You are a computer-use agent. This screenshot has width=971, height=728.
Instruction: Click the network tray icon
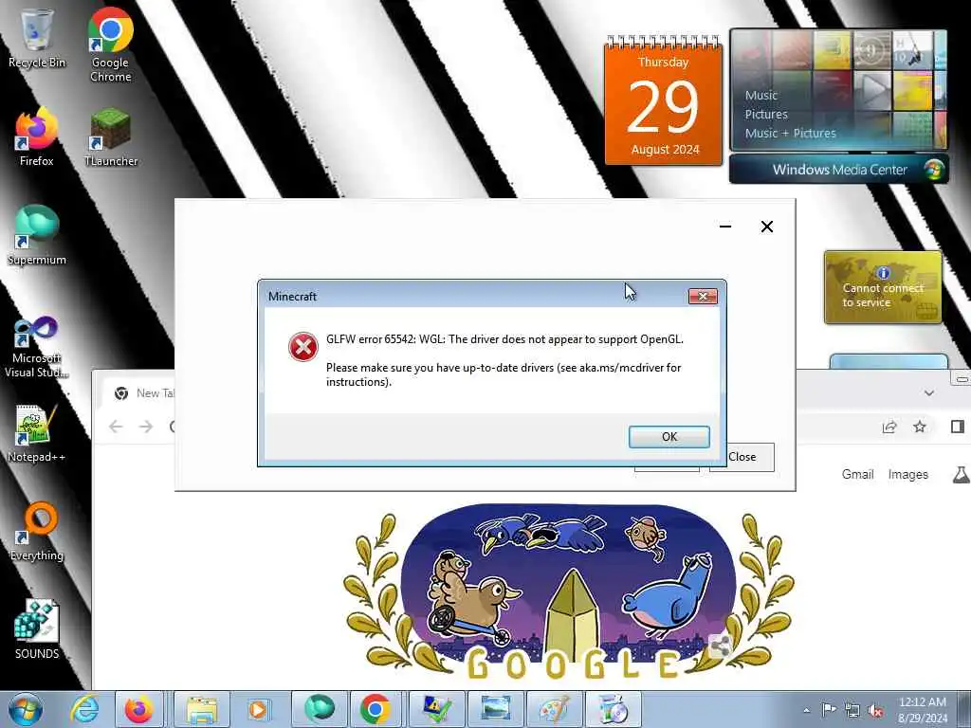(852, 710)
